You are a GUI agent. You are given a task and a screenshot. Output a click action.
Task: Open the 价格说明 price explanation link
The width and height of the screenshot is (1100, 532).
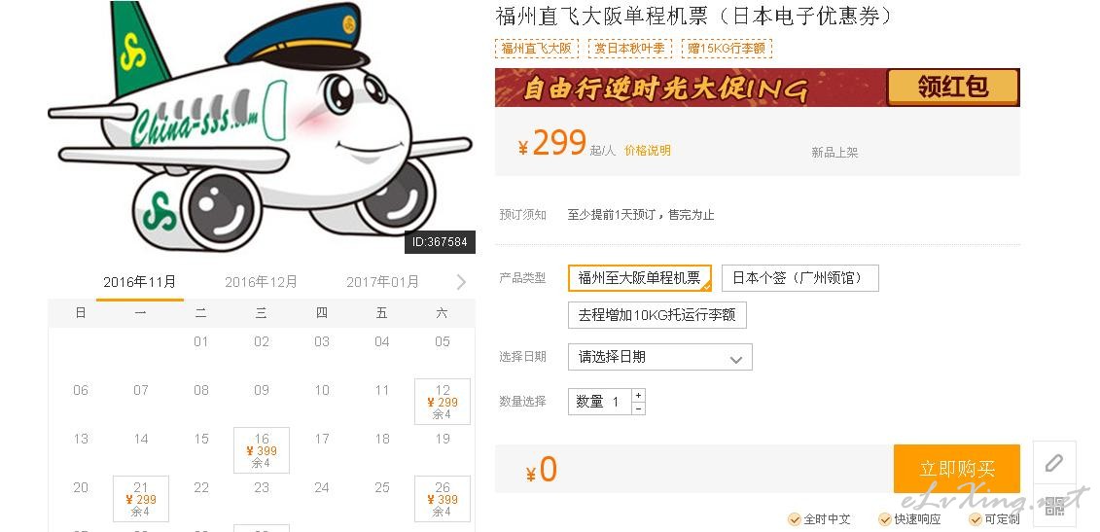[648, 150]
